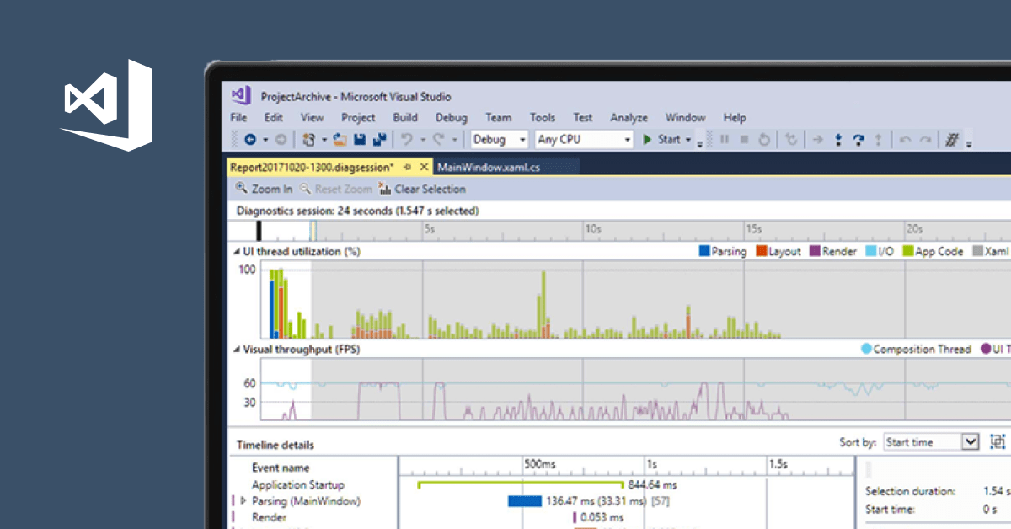
Task: Click the Open File folder icon
Action: pos(340,140)
